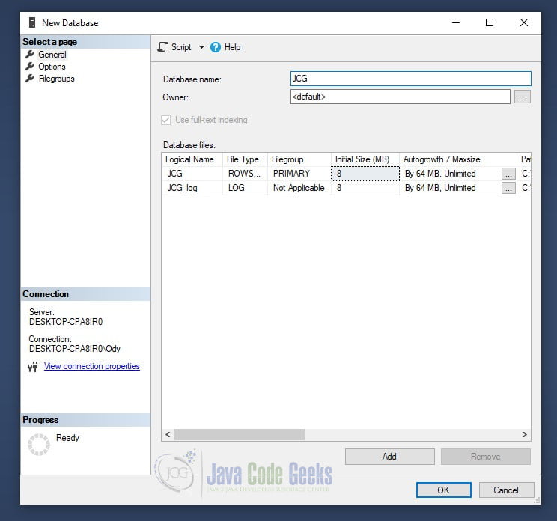Image resolution: width=557 pixels, height=521 pixels.
Task: Select the JCG logical name cell
Action: tap(192, 174)
